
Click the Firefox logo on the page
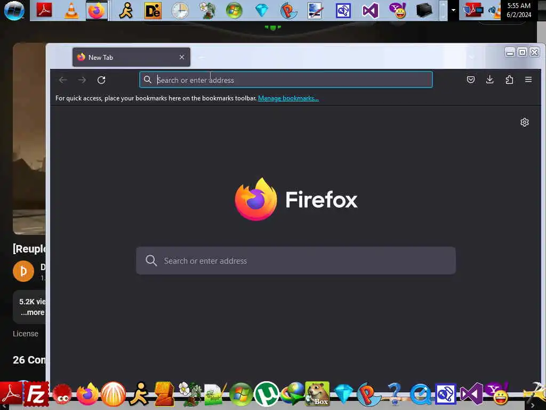click(256, 200)
